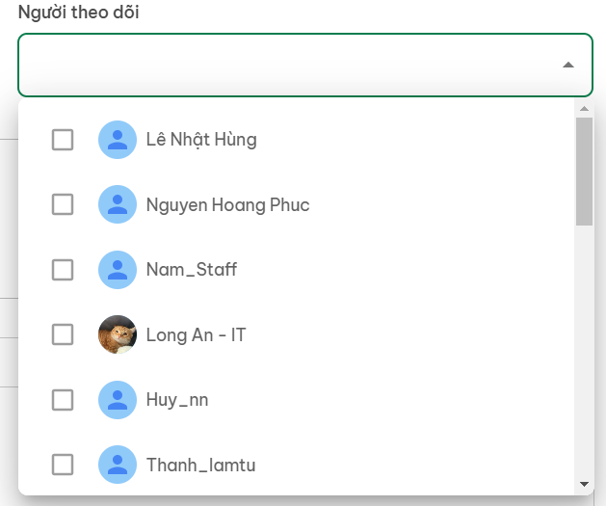The width and height of the screenshot is (606, 506).
Task: Pick the Huy_nn name entry
Action: (177, 400)
